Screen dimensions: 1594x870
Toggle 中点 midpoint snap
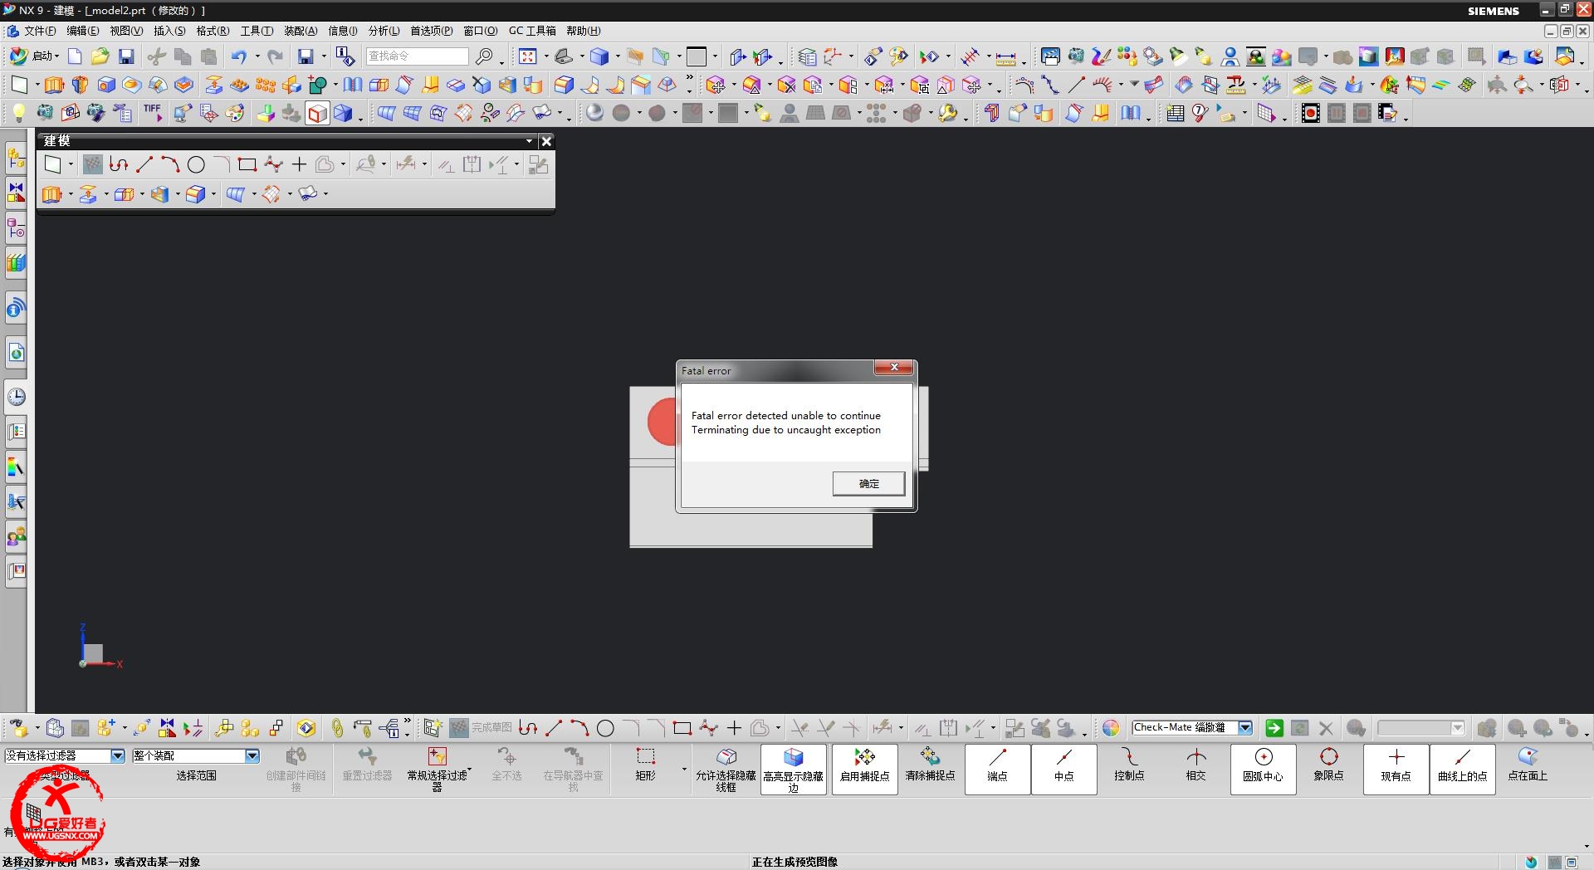1063,770
